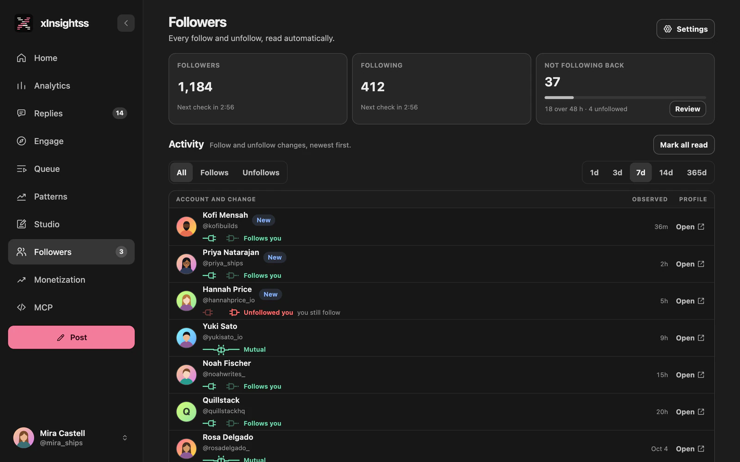Mark all activity as read
740x462 pixels.
[x=684, y=145]
